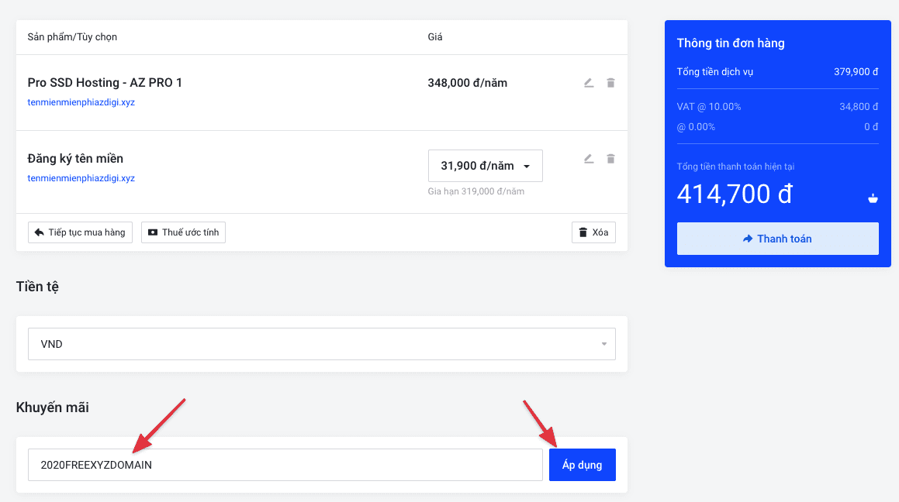Empty the cart with the Xóa button

tap(593, 232)
